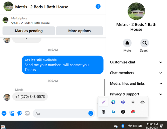Click Bluetooth icon in taskbar

123,126
